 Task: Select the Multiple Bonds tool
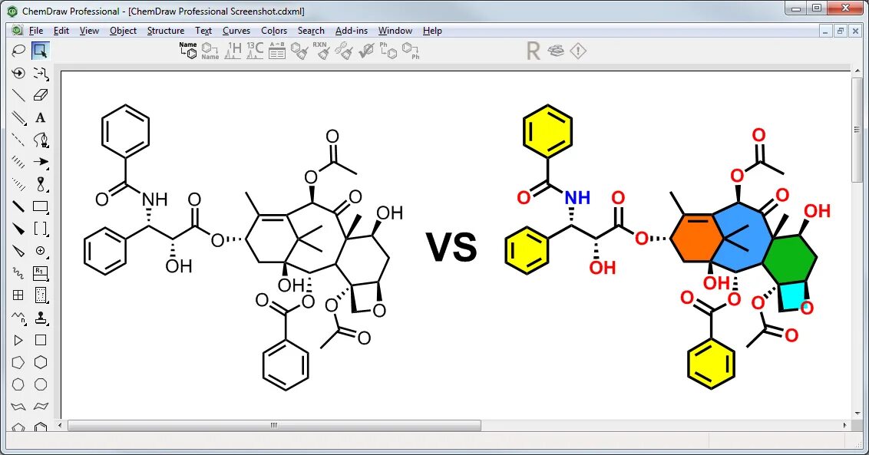click(x=18, y=117)
